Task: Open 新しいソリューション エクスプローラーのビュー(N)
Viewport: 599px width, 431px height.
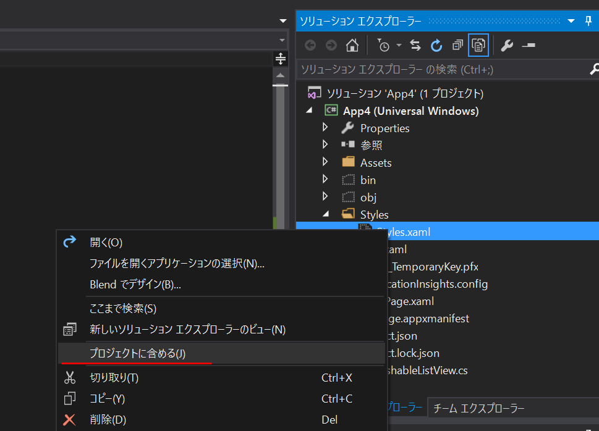Action: tap(221, 330)
